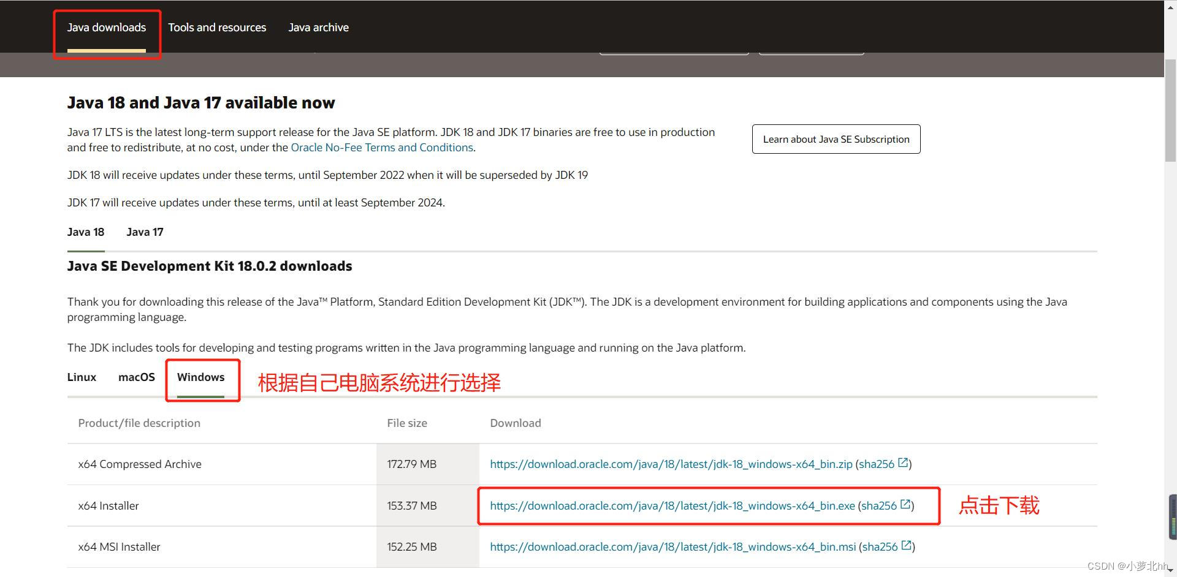Image resolution: width=1177 pixels, height=577 pixels.
Task: Open sha256 link for MSI installer
Action: click(880, 547)
